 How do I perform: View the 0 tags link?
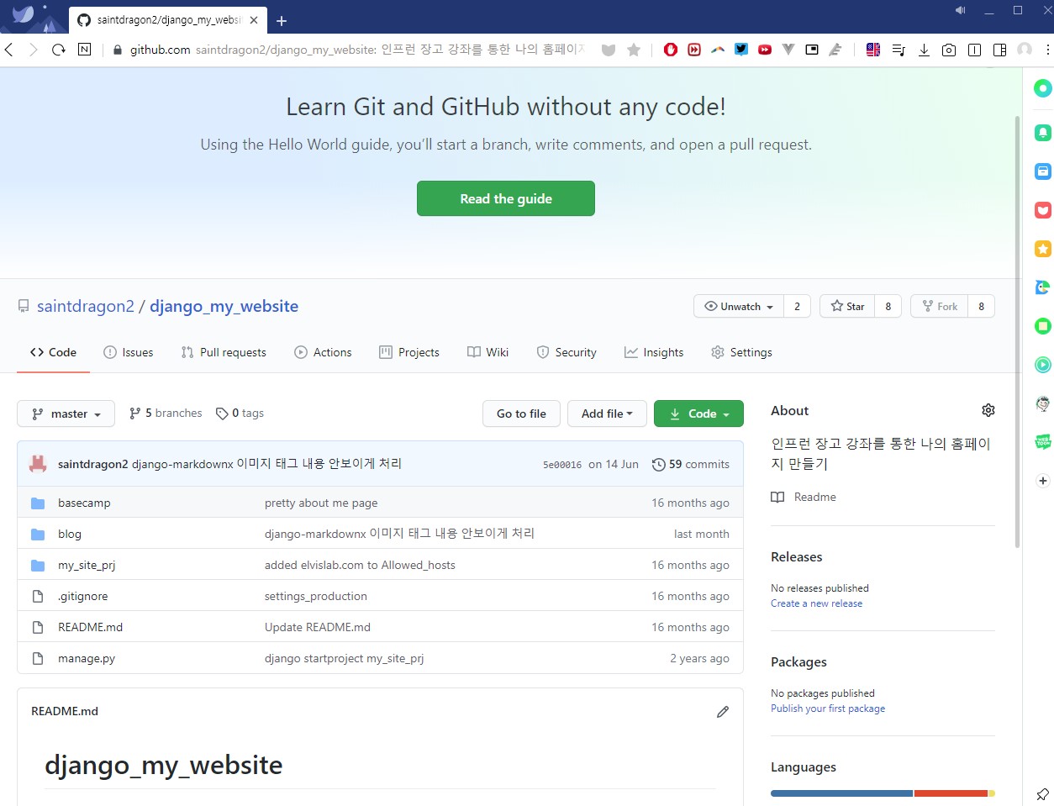(x=240, y=414)
